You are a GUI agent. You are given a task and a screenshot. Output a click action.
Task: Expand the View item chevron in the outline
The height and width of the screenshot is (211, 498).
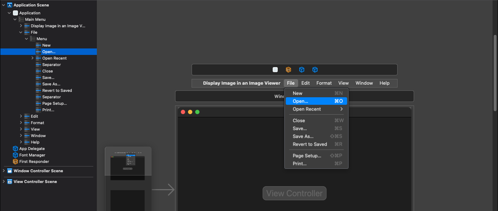click(x=21, y=129)
